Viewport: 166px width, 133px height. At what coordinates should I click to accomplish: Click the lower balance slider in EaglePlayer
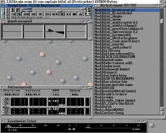pos(27,11)
